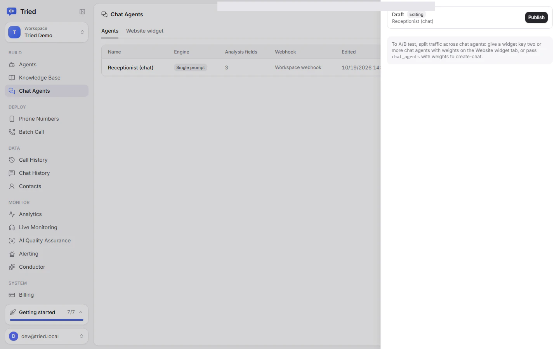
Task: Click the Getting started progress bar
Action: click(x=47, y=320)
